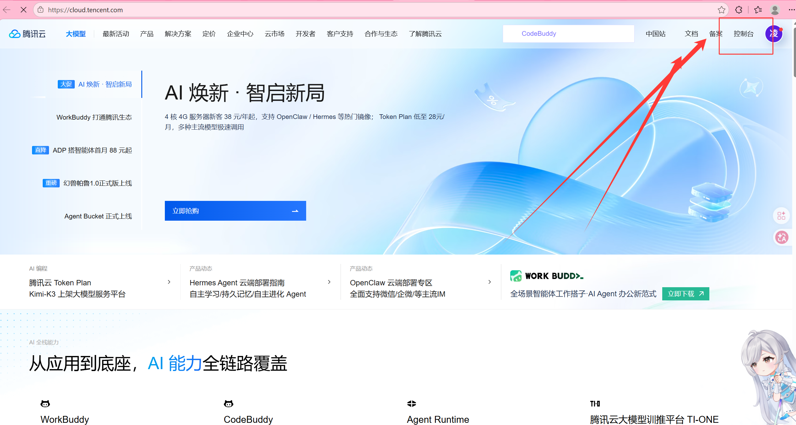Open the browser profile avatar
The height and width of the screenshot is (425, 796).
tap(775, 10)
